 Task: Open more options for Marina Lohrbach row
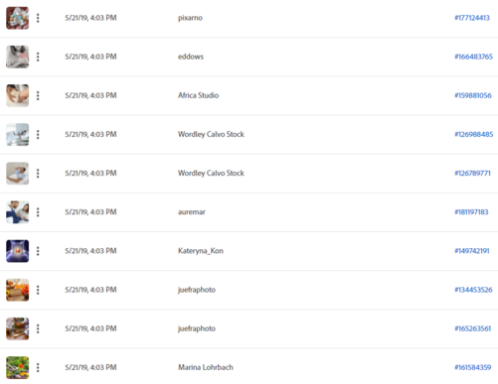coord(38,367)
